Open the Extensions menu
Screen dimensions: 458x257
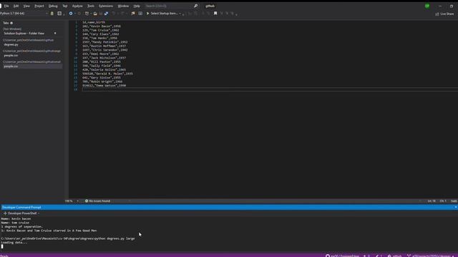[106, 6]
